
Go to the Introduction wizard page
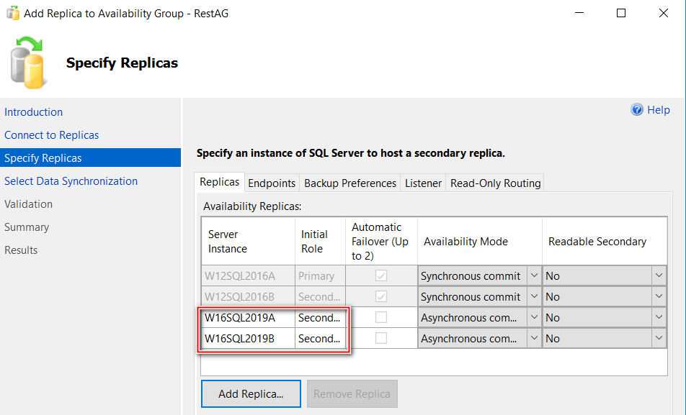click(33, 112)
